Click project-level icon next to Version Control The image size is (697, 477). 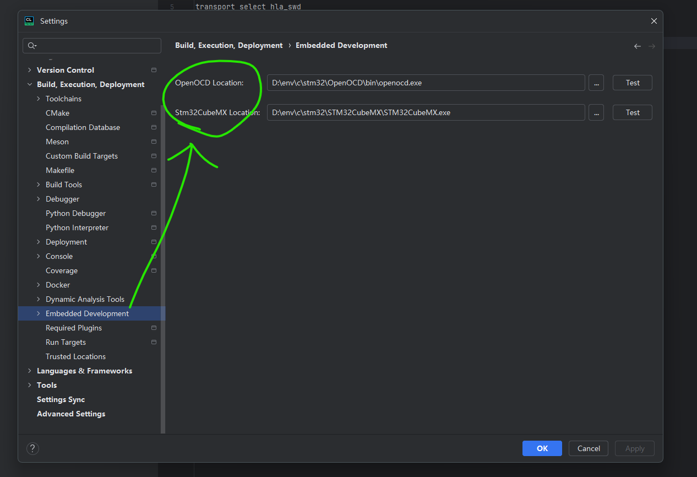pyautogui.click(x=154, y=70)
